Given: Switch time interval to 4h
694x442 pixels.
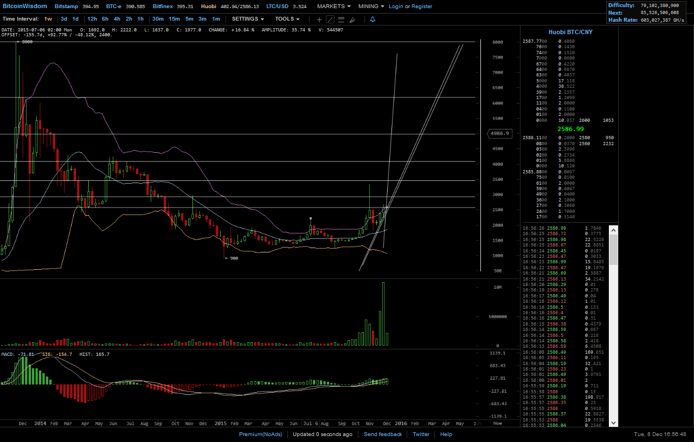Looking at the screenshot, I should point(117,19).
